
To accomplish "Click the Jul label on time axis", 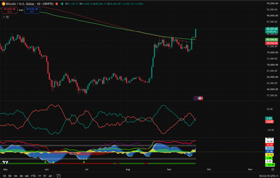I will click(x=86, y=169).
